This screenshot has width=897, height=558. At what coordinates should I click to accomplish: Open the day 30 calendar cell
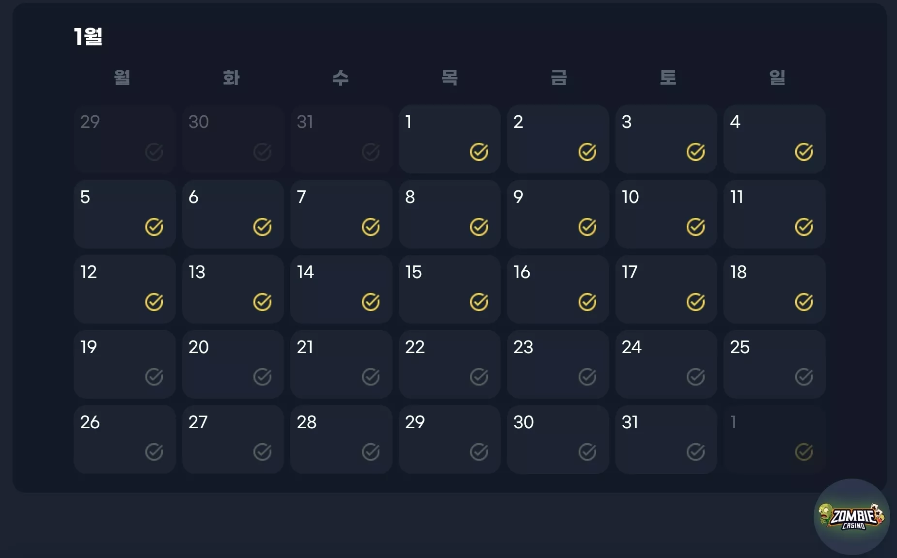558,439
